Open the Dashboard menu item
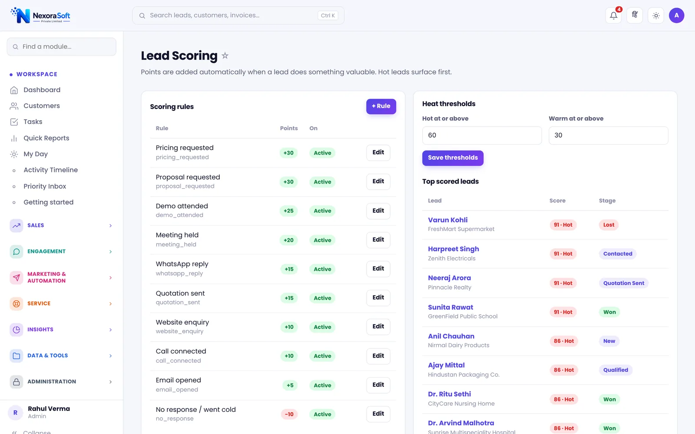The height and width of the screenshot is (434, 695). click(x=61, y=90)
